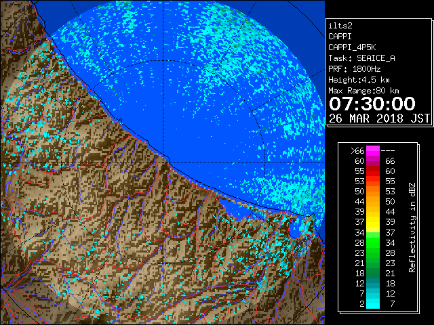Pick the cyan bottom legend band
Screen dimensions: 434x325
point(373,303)
